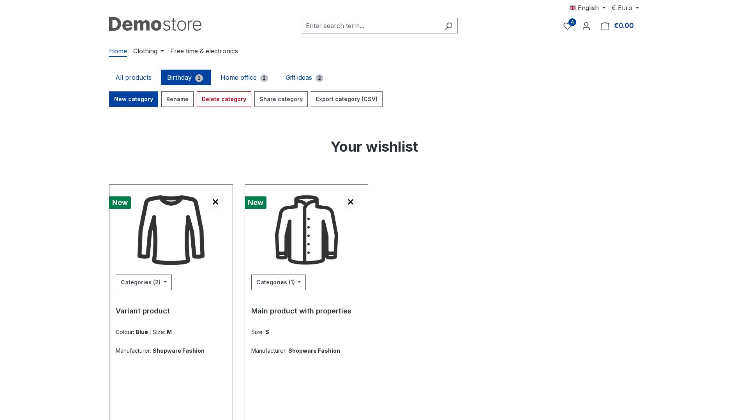748x420 pixels.
Task: Click Export category (CSV) button
Action: (347, 99)
